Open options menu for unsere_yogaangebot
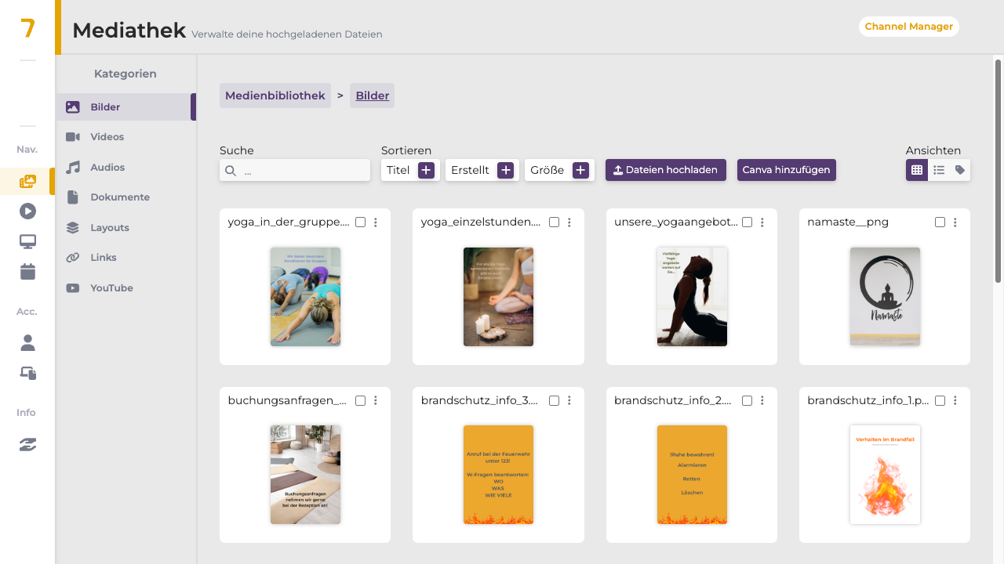Screen dimensions: 1004x564 [762, 222]
